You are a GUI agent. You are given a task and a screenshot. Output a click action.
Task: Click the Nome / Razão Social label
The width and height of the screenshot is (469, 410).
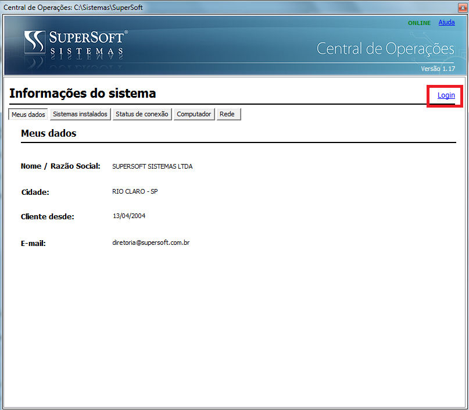tap(60, 166)
